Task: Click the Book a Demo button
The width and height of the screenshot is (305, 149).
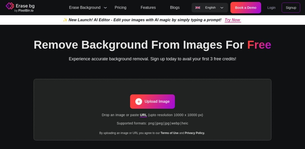Action: tap(245, 8)
